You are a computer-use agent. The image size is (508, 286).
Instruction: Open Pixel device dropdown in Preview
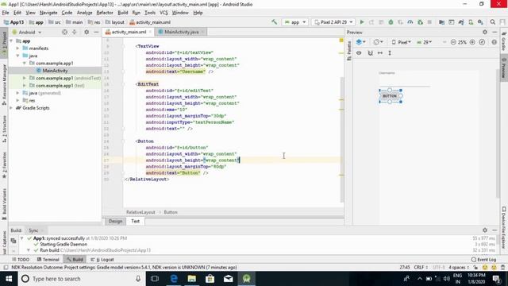click(401, 42)
